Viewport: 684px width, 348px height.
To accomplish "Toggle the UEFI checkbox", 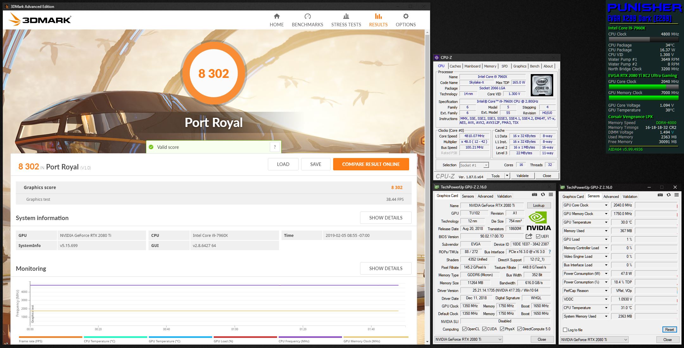I will tap(538, 236).
